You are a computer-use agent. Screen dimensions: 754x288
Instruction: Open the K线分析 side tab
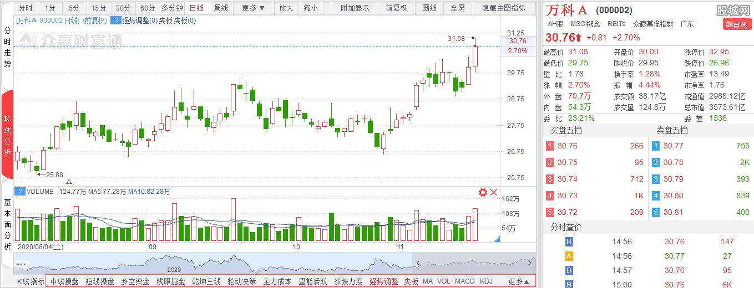coord(7,135)
